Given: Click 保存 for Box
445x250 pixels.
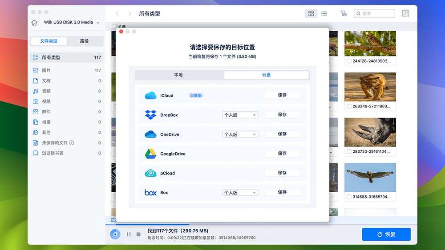Looking at the screenshot, I should (x=282, y=192).
